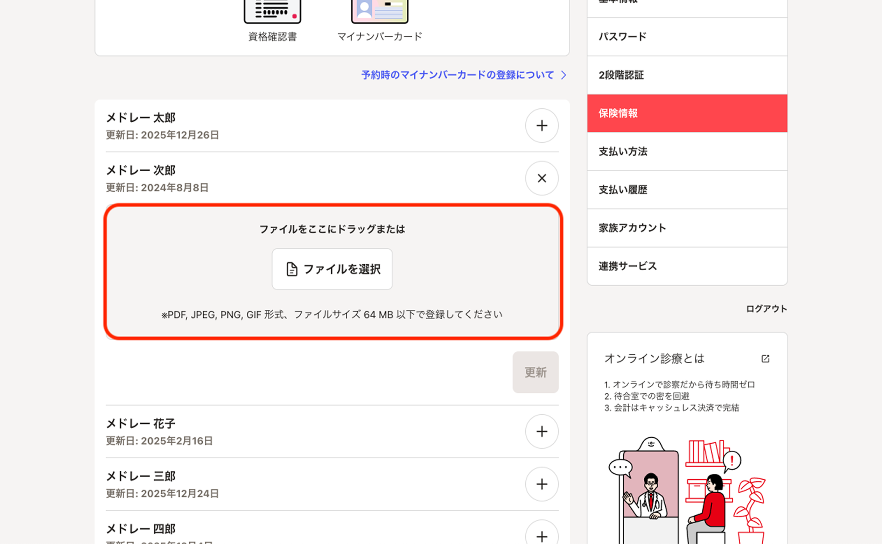The height and width of the screenshot is (544, 882).
Task: Select 資格確認書 card image
Action: (272, 11)
